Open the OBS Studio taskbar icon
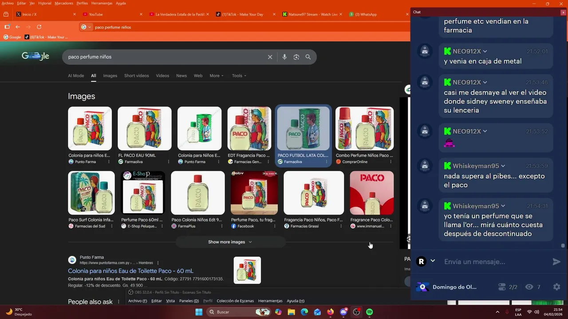The width and height of the screenshot is (568, 319). coord(356,312)
